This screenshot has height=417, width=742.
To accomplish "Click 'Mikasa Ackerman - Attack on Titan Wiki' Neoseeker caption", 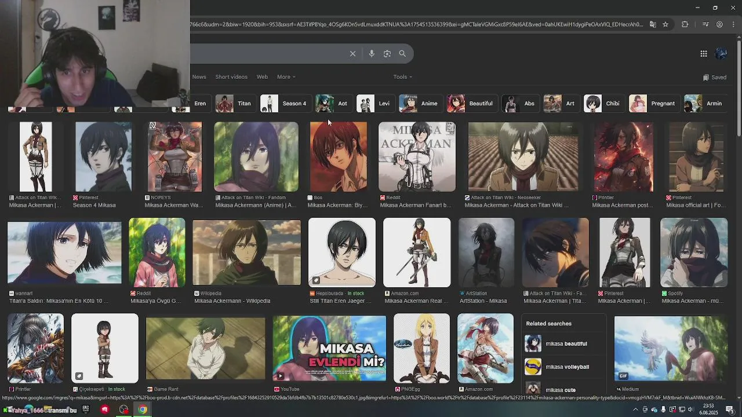I will pos(517,205).
